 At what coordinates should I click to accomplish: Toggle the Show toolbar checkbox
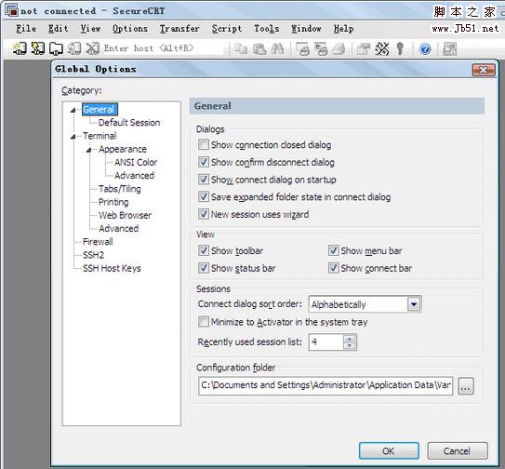pos(204,250)
